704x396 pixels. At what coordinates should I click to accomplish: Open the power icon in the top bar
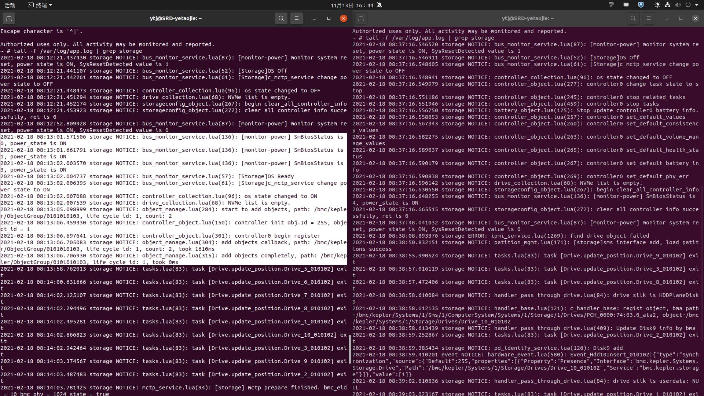(x=688, y=5)
